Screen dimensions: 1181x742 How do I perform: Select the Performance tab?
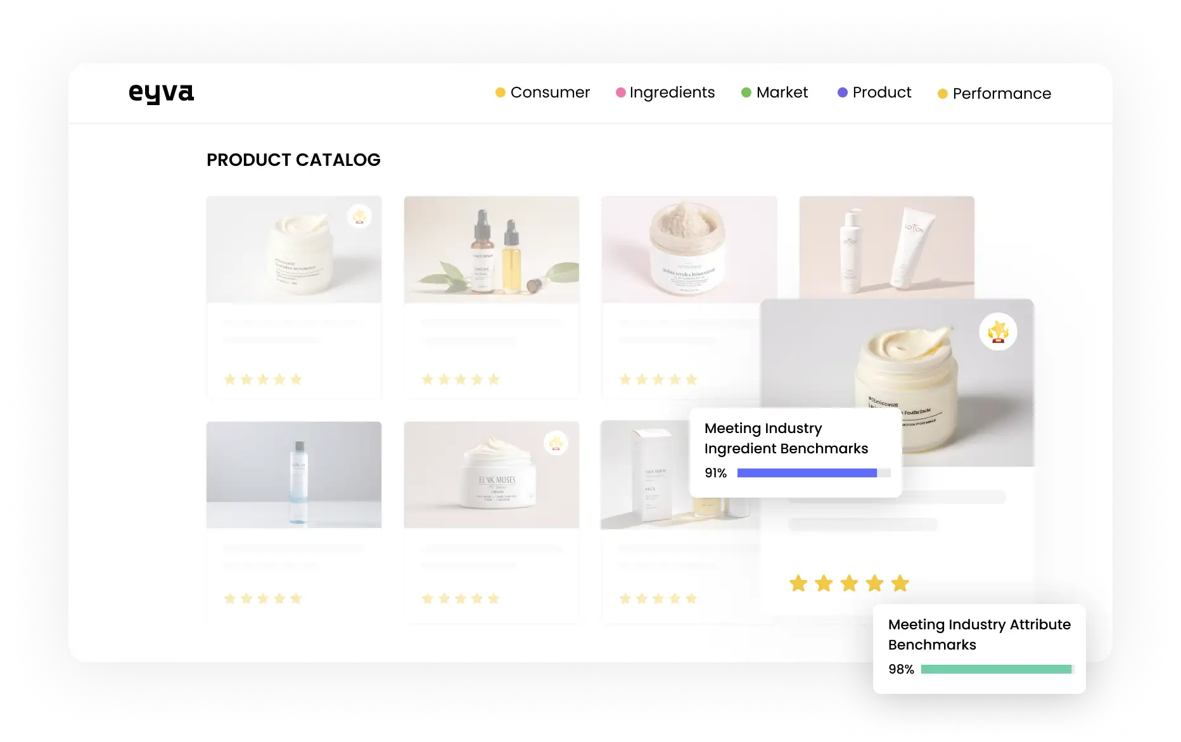pos(1001,94)
